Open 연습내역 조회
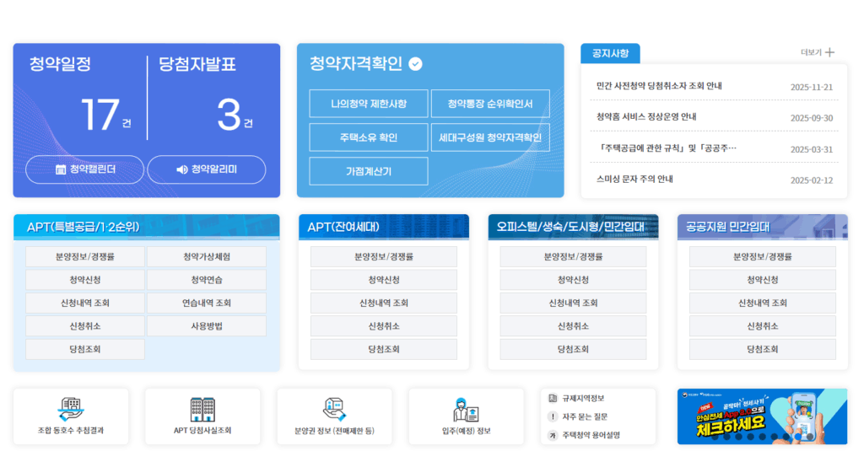The width and height of the screenshot is (864, 467). 207,303
